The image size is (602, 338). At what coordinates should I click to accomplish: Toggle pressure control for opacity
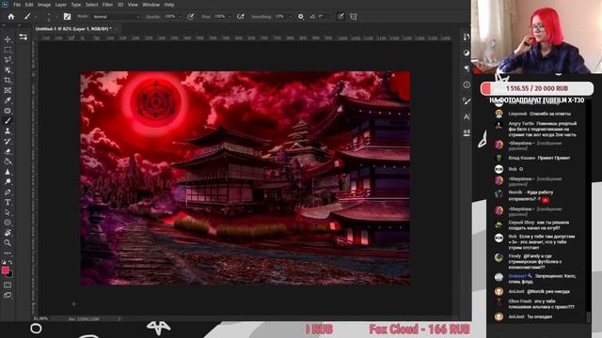coord(190,17)
